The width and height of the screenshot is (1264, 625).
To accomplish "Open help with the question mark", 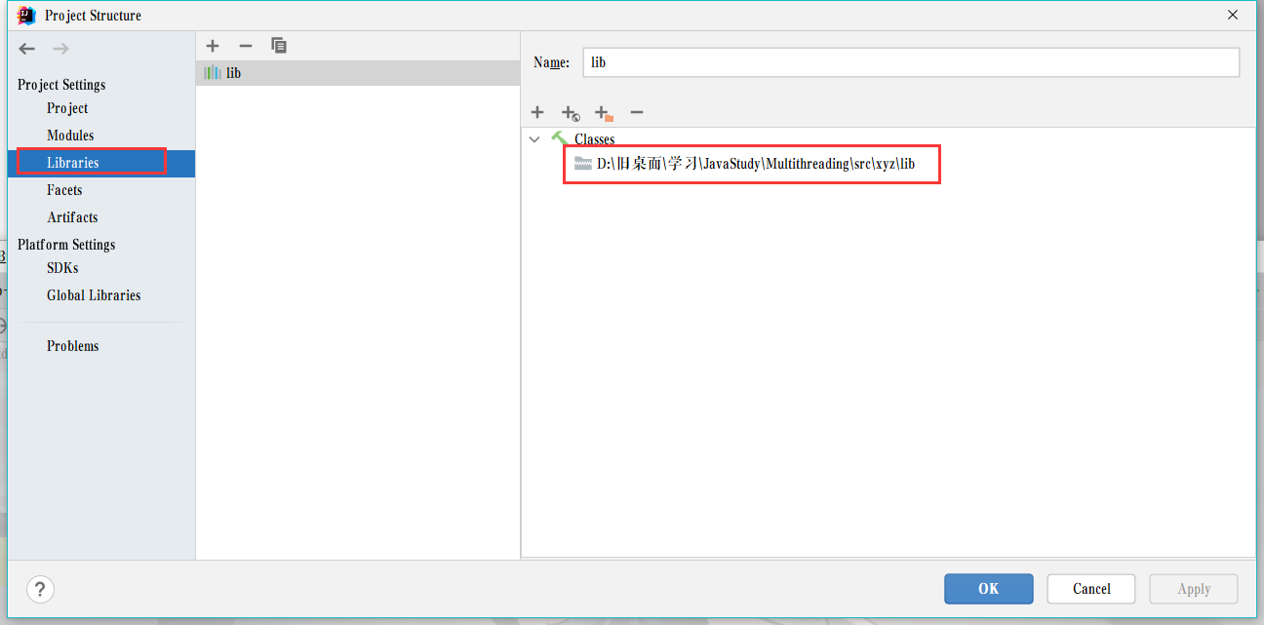I will click(39, 589).
